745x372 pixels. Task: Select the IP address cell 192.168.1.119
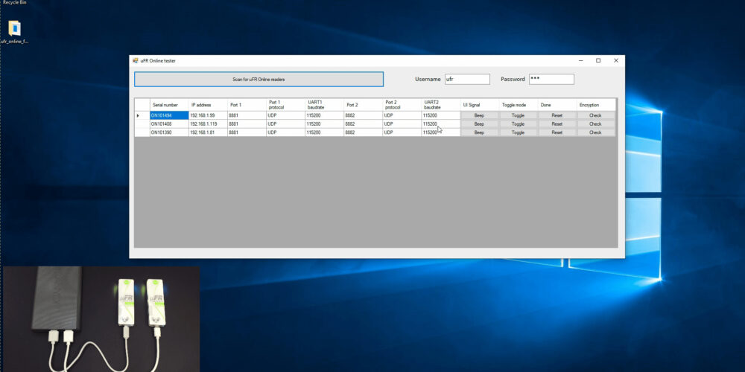(208, 124)
